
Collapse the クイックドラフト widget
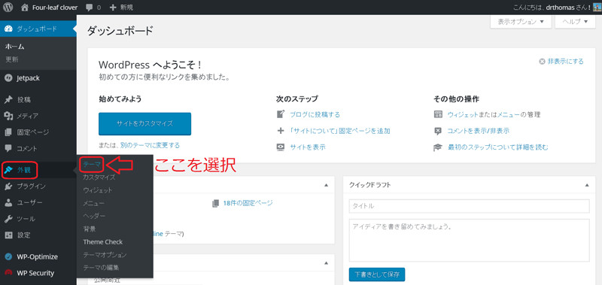pos(587,185)
